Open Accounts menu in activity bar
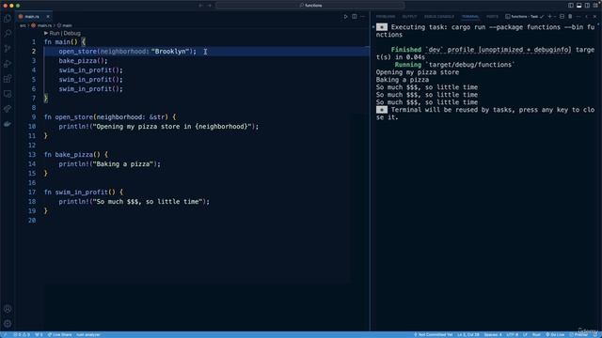Screen dimensions: 602x338 (8, 309)
